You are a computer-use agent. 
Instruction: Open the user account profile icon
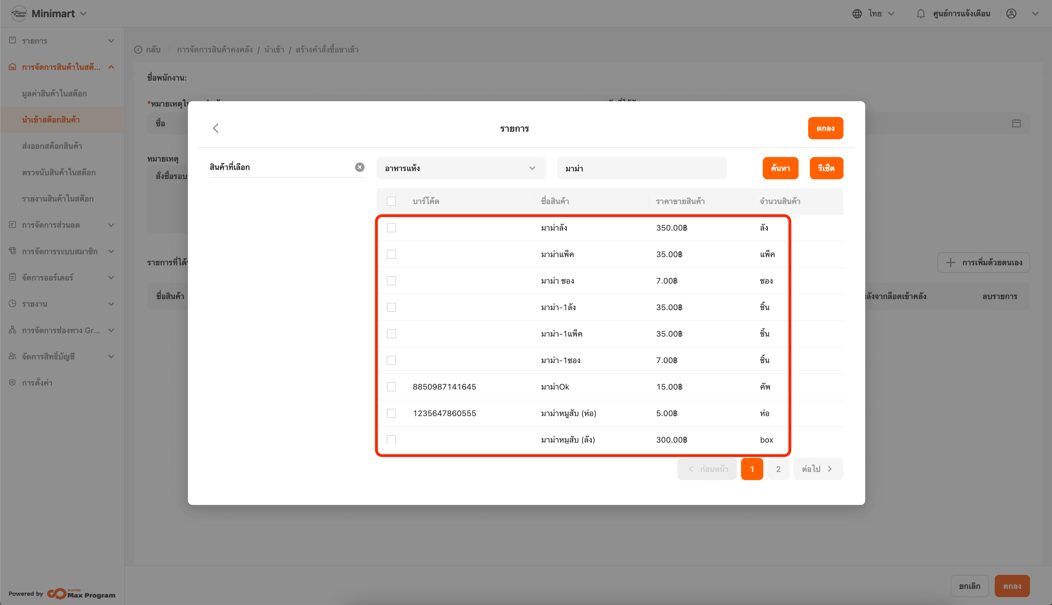pyautogui.click(x=1011, y=14)
